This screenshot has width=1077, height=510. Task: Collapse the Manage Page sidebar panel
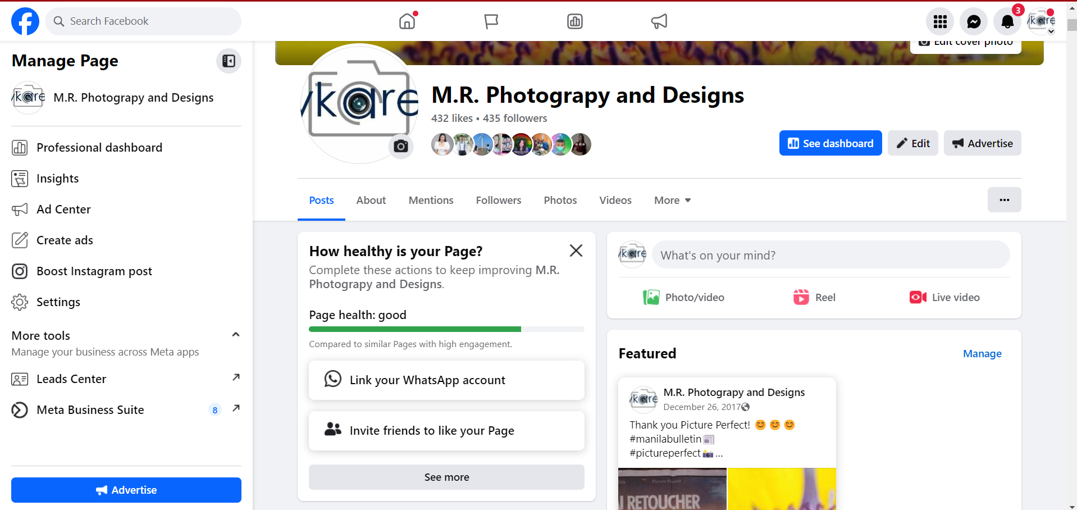point(229,61)
